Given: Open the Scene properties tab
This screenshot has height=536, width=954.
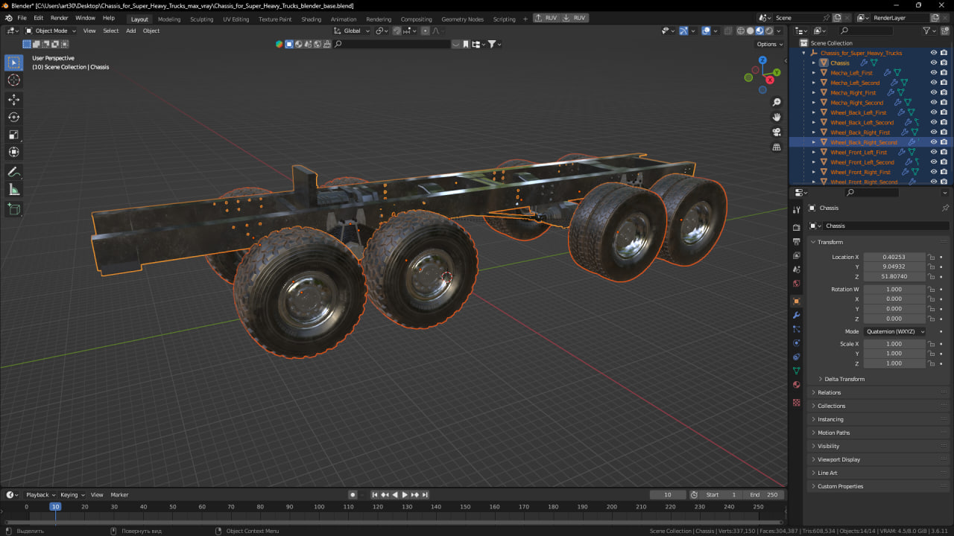Looking at the screenshot, I should [796, 269].
